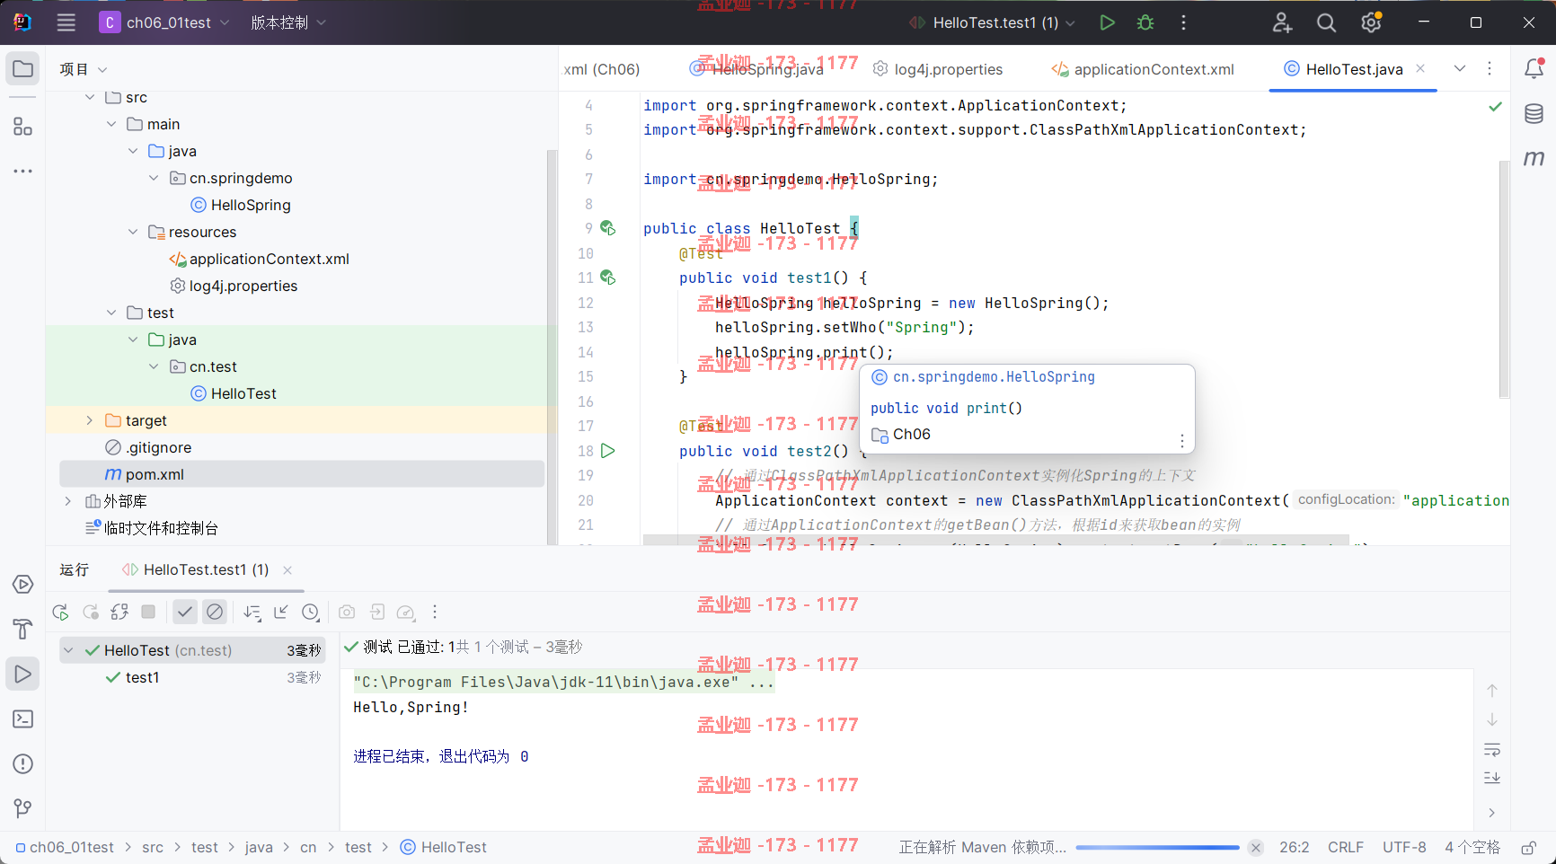This screenshot has height=864, width=1556.
Task: Rerun the HelloTest.test1 tests
Action: click(61, 613)
